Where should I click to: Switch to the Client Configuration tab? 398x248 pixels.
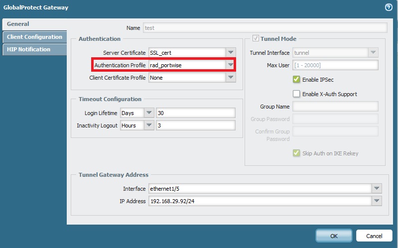click(x=34, y=37)
